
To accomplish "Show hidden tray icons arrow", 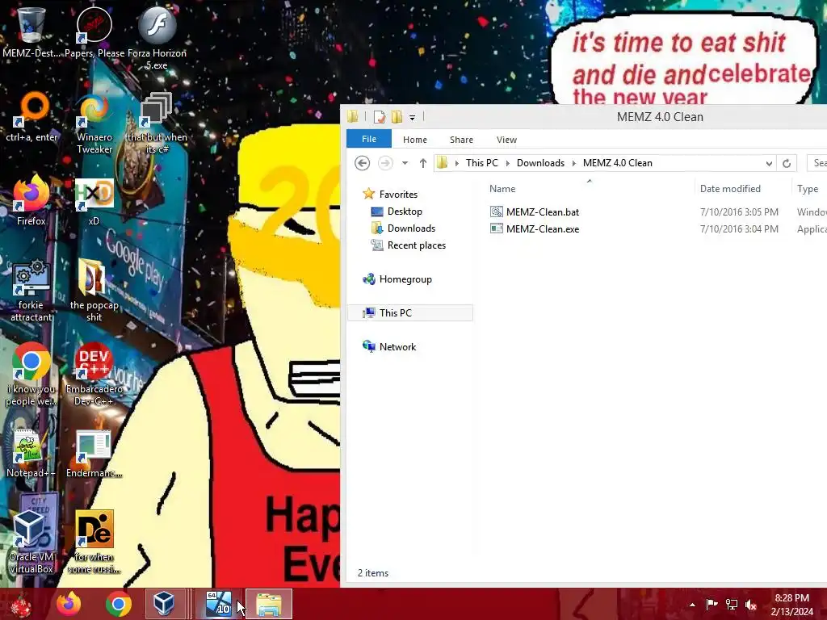I will tap(692, 605).
